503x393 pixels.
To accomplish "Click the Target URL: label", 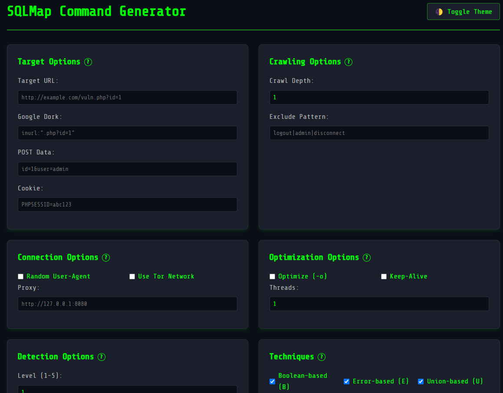I will 38,81.
